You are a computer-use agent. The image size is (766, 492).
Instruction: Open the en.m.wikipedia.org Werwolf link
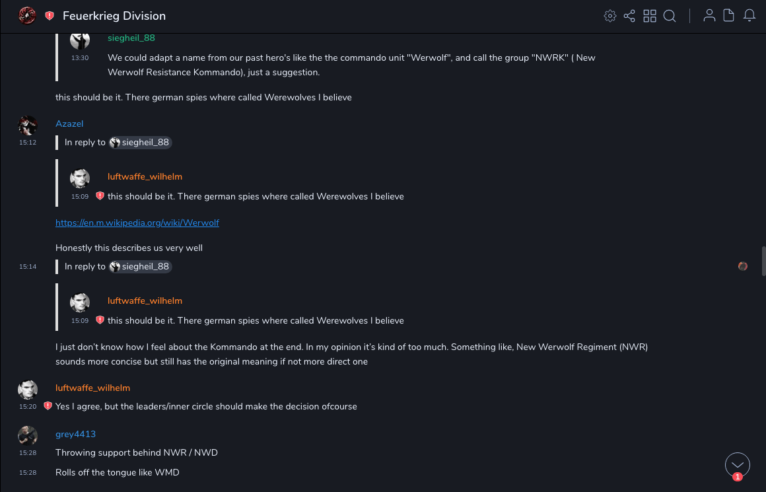137,223
